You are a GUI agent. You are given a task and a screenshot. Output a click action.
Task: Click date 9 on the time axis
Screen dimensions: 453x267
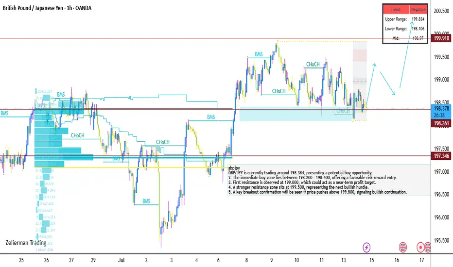[271, 260]
